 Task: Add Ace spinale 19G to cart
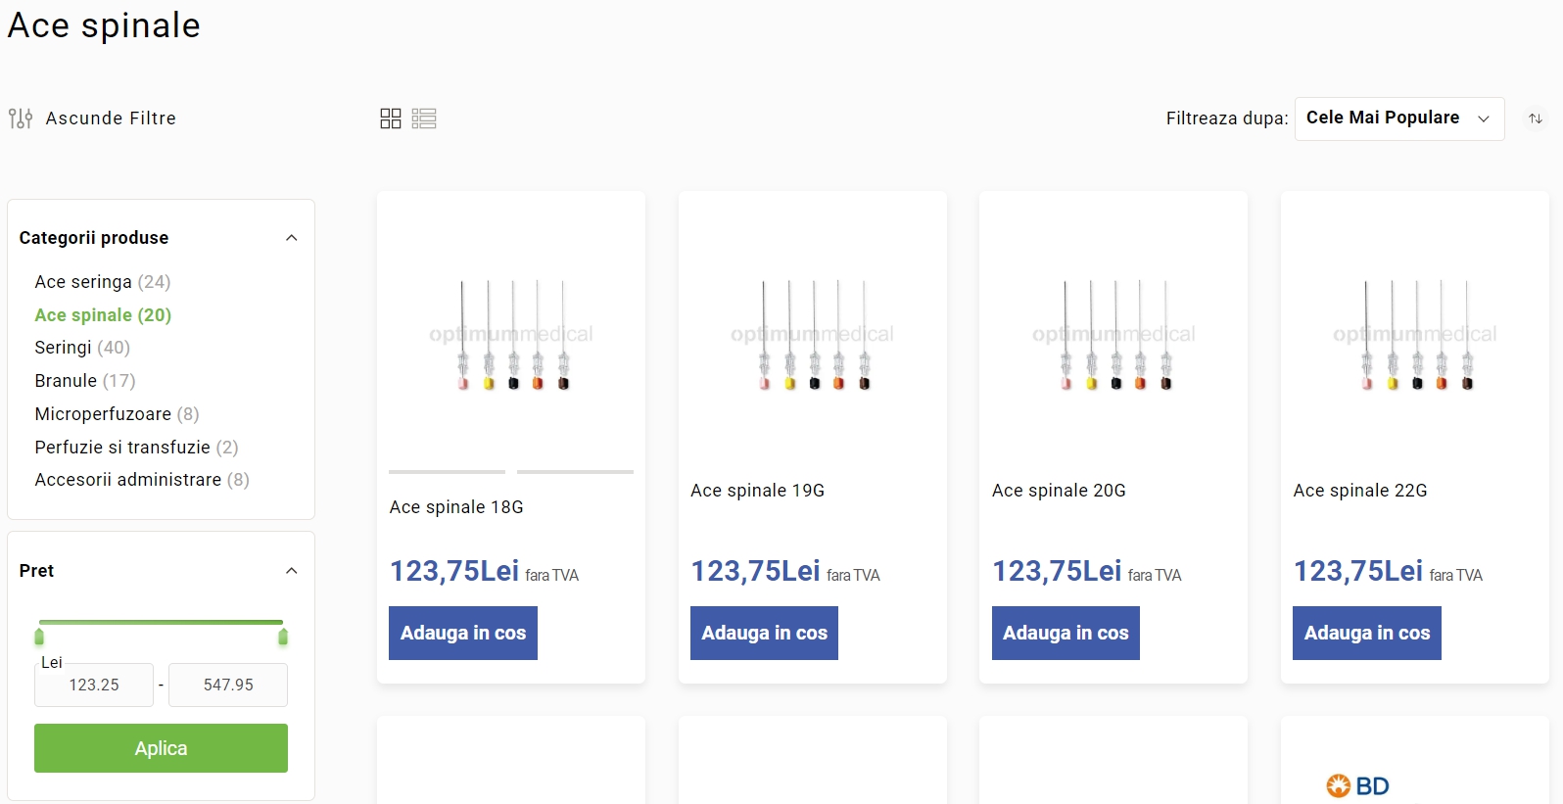[x=764, y=633]
